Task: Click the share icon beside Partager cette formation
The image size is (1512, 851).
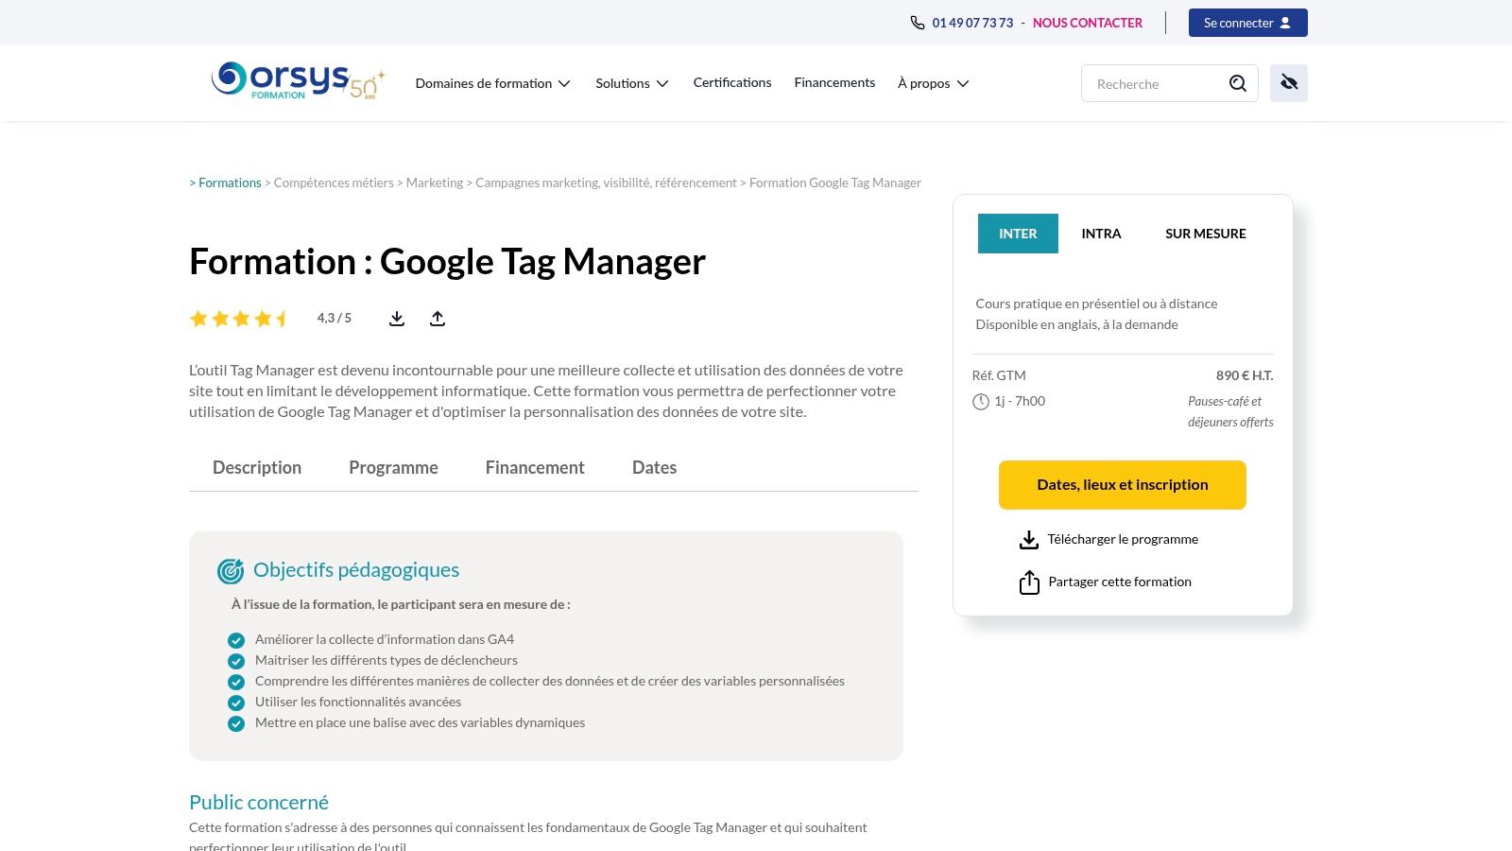Action: pyautogui.click(x=1029, y=582)
